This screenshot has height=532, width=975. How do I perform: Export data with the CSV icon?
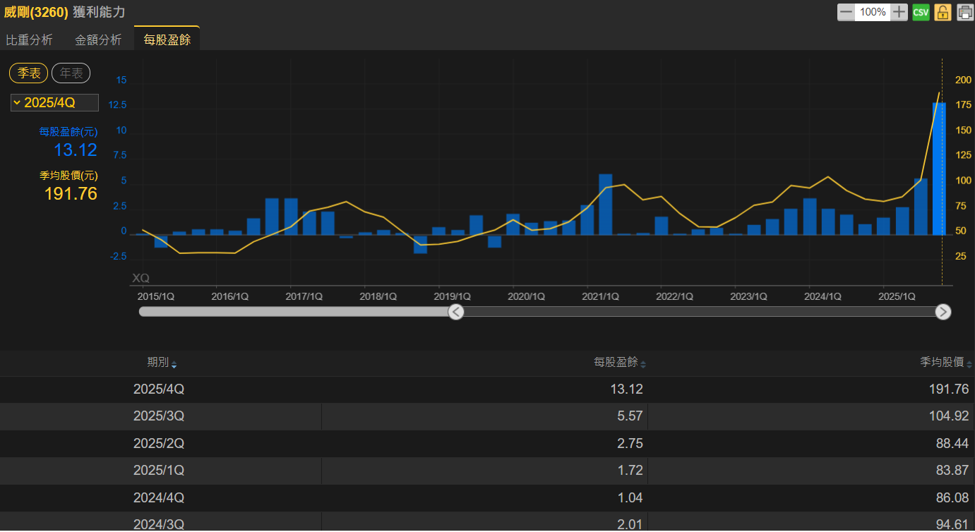click(x=921, y=12)
